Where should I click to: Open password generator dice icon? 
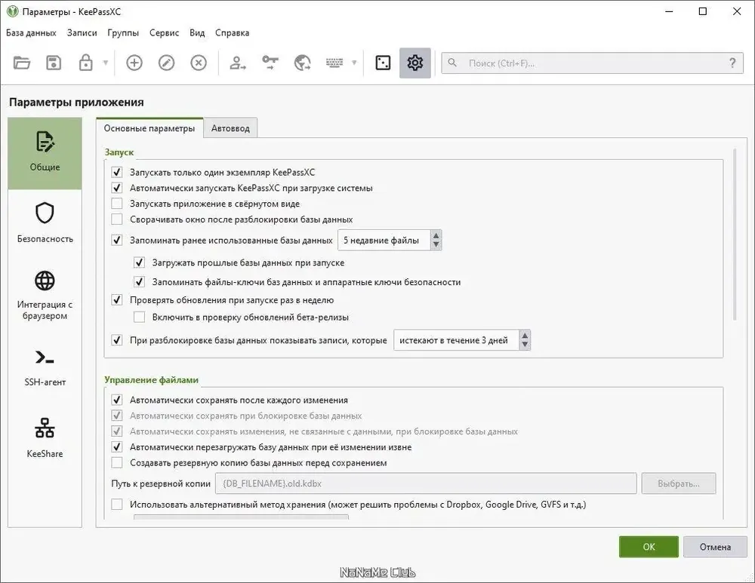[x=383, y=63]
